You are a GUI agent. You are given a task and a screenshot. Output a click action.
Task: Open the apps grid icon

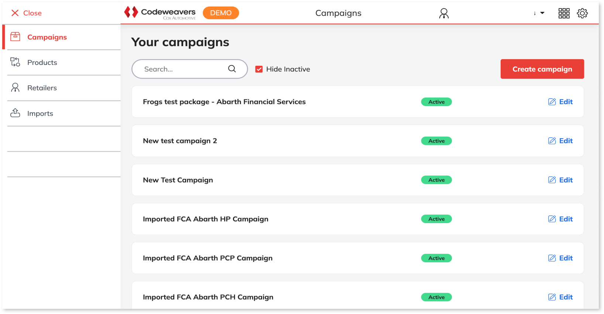[564, 13]
